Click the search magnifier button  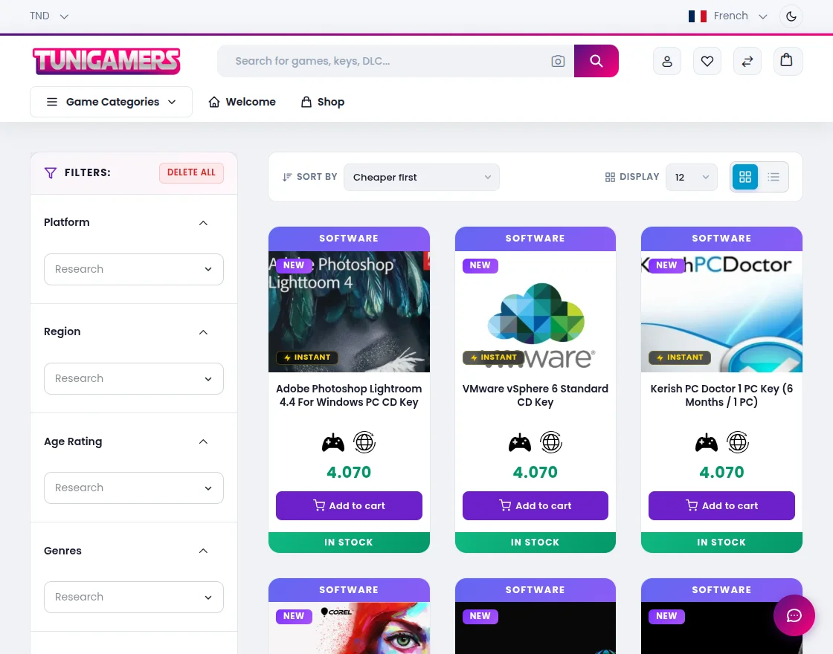coord(596,61)
